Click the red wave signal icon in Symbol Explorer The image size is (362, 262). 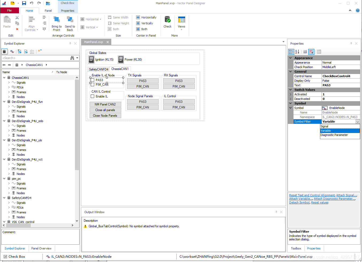click(x=12, y=52)
